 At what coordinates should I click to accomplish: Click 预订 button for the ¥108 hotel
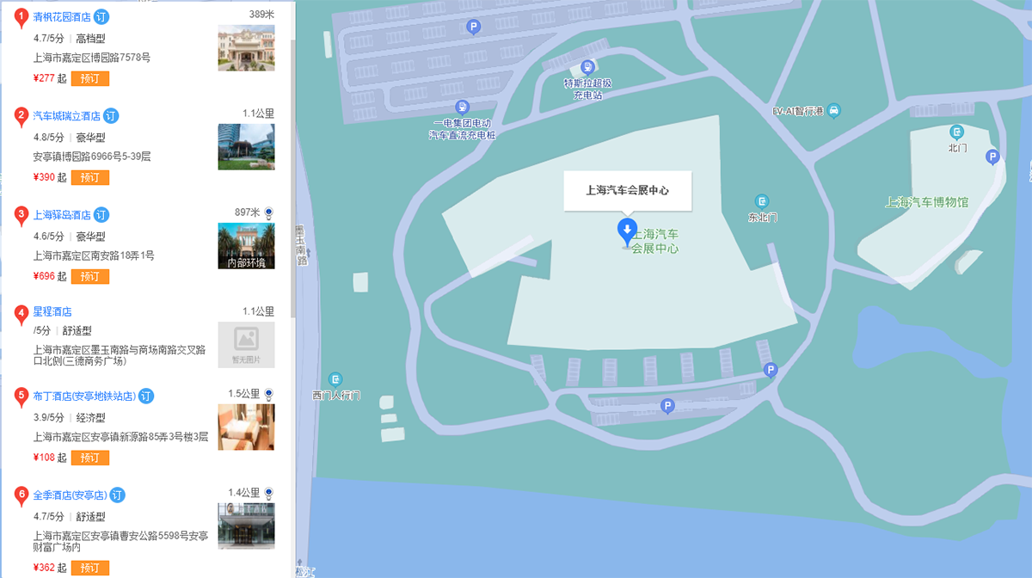[x=90, y=458]
